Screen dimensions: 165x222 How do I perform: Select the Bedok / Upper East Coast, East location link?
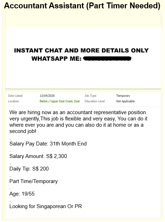[60, 101]
